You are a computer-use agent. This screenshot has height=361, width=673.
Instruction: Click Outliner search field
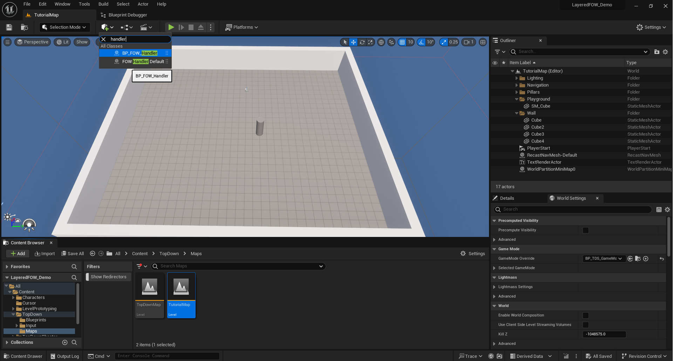(579, 52)
